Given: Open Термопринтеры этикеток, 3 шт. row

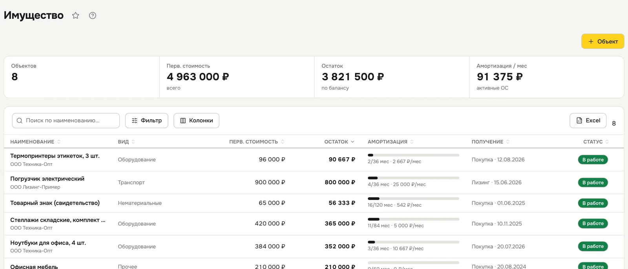Looking at the screenshot, I should pyautogui.click(x=314, y=160).
